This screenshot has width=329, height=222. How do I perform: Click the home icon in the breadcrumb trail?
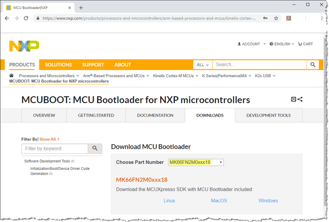(12, 76)
